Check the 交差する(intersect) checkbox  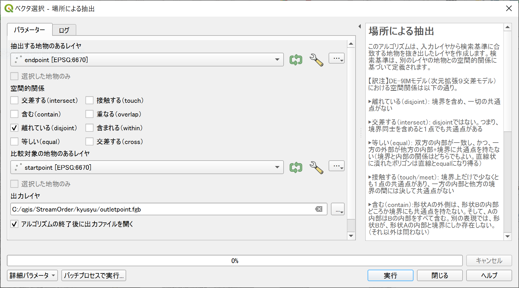(x=14, y=100)
